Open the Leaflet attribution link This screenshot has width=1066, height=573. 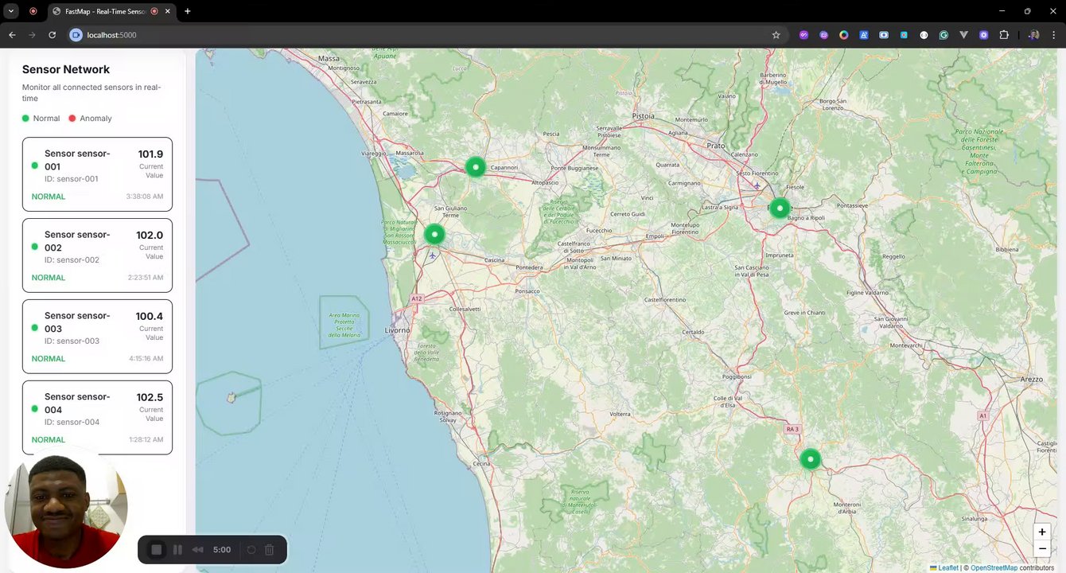pyautogui.click(x=944, y=567)
